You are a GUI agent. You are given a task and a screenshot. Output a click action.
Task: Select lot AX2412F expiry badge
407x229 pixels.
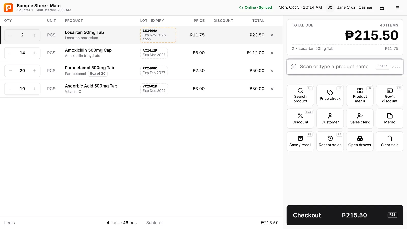154,53
